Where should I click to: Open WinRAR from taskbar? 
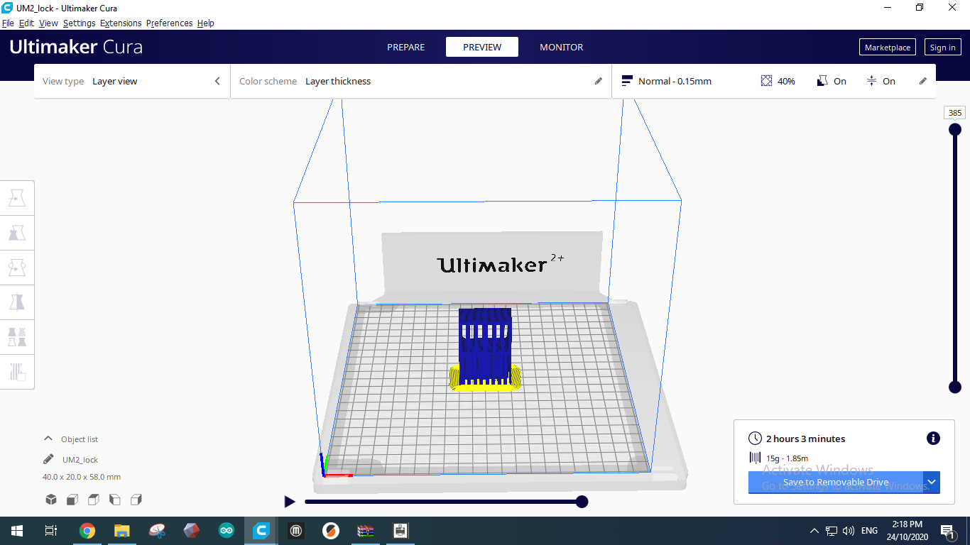pyautogui.click(x=366, y=531)
